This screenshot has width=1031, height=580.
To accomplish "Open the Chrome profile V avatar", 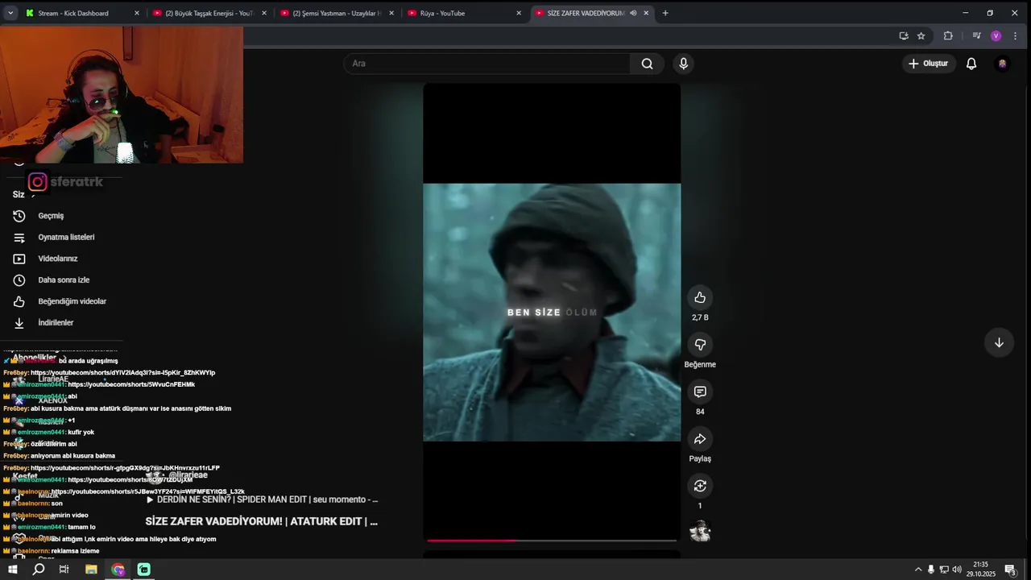I will click(x=996, y=35).
